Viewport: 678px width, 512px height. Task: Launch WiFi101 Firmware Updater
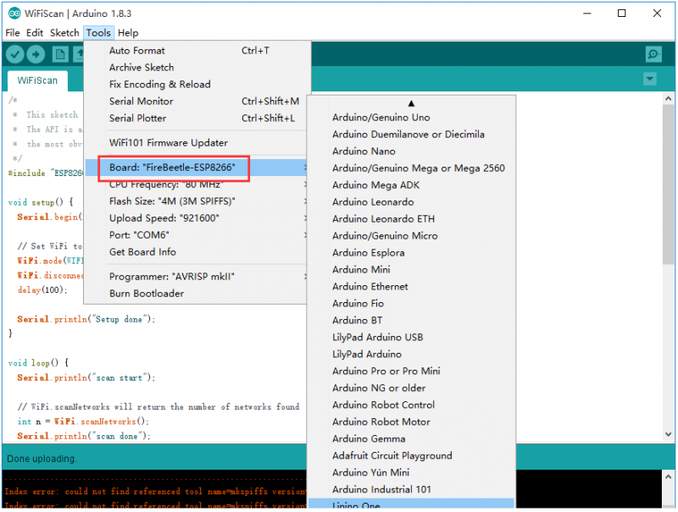click(197, 142)
